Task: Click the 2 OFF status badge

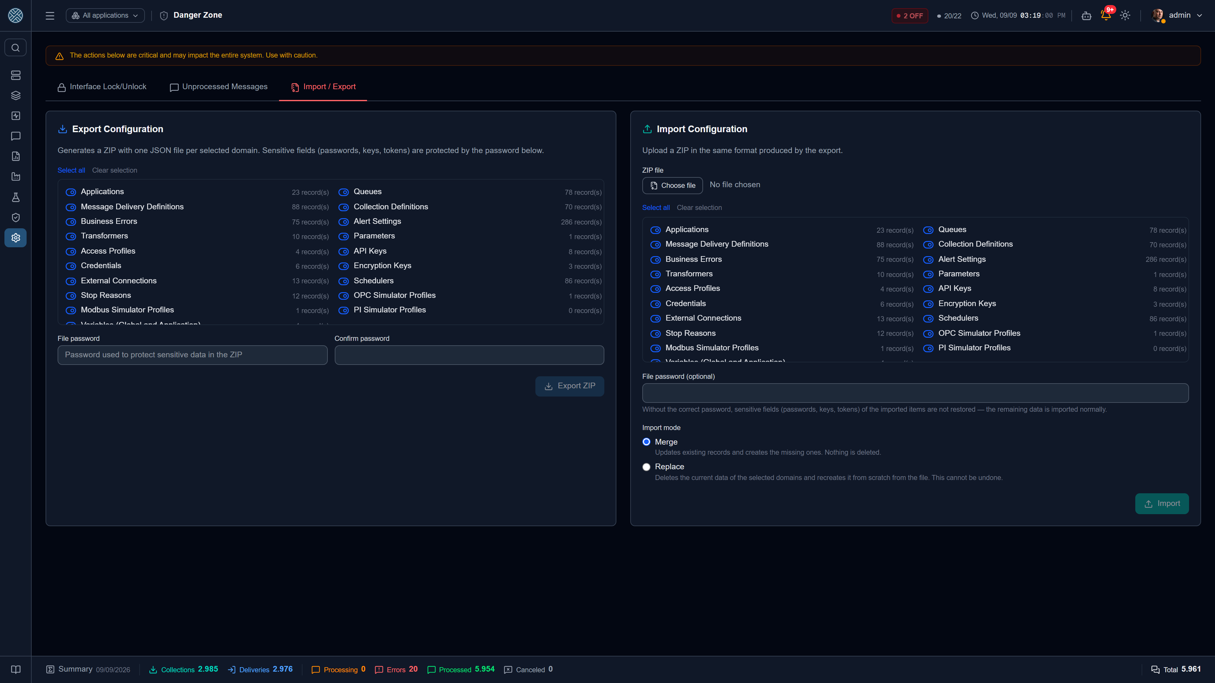Action: [x=909, y=15]
